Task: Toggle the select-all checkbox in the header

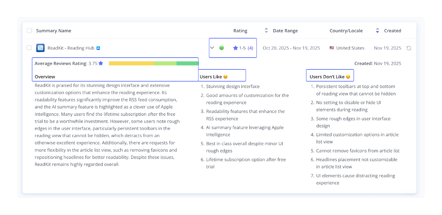Action: [29, 31]
